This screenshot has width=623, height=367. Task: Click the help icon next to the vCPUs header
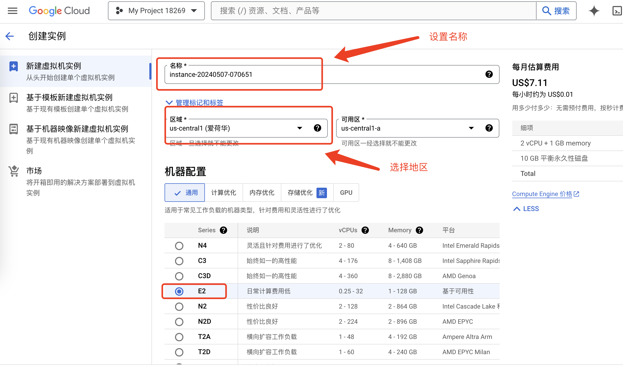pyautogui.click(x=365, y=230)
